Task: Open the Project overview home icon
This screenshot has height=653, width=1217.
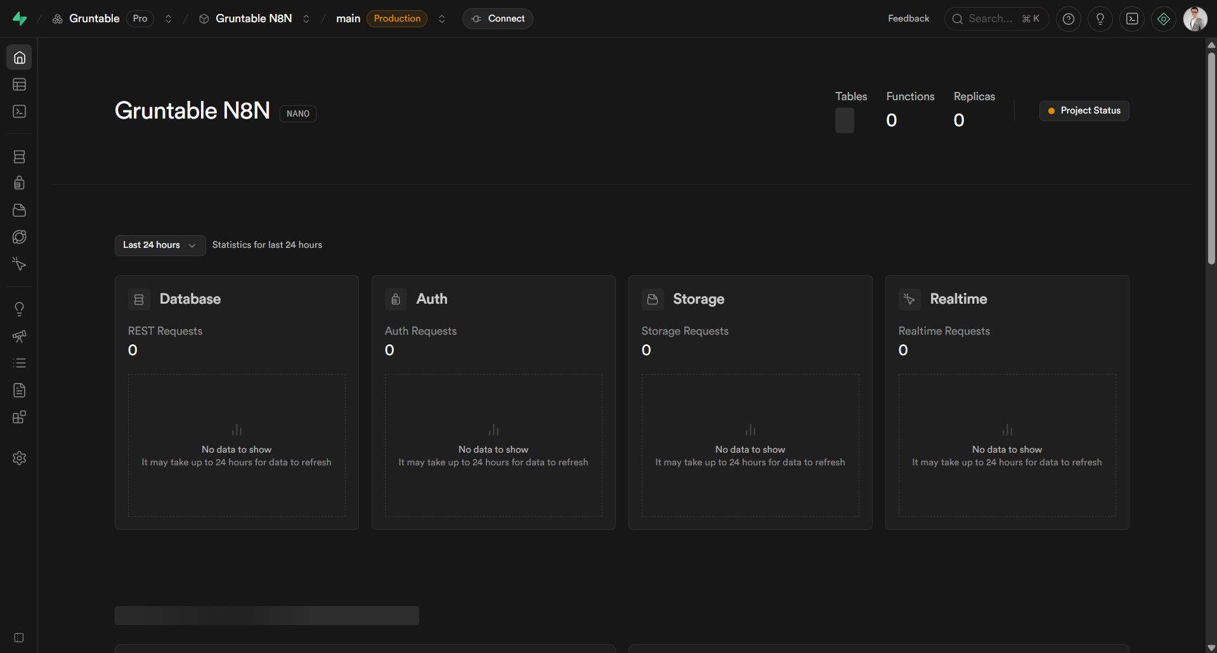Action: click(x=19, y=58)
